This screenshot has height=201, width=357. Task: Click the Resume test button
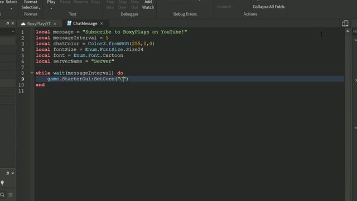coord(80,2)
